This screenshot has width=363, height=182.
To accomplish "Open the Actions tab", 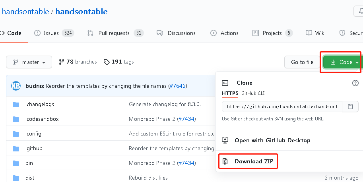I will tap(224, 33).
